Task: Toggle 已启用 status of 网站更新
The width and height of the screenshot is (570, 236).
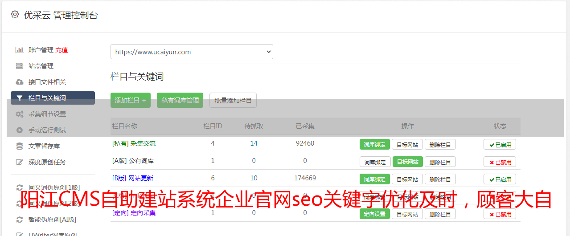Action: (x=500, y=179)
